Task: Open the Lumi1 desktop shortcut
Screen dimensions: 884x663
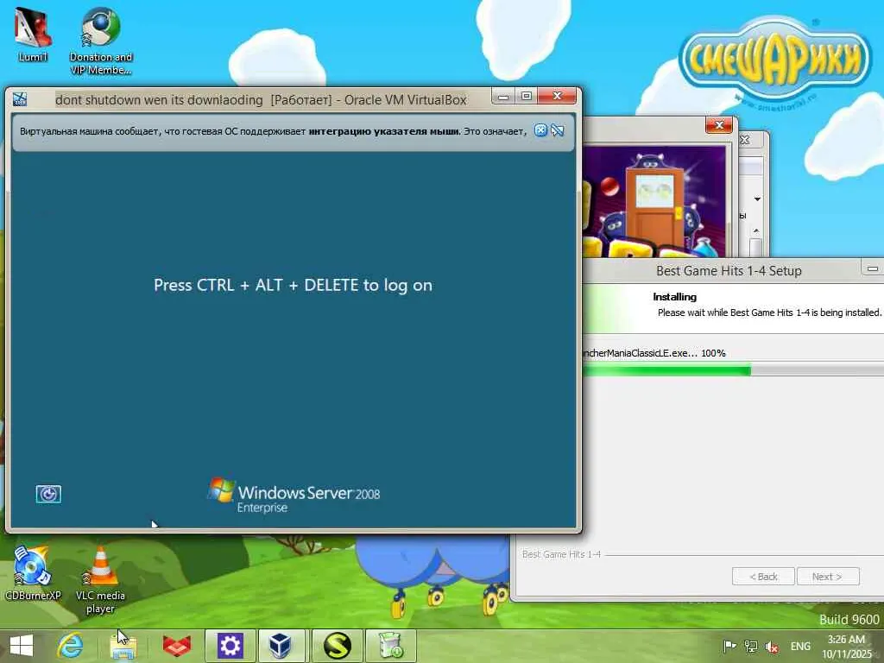Action: pyautogui.click(x=33, y=34)
